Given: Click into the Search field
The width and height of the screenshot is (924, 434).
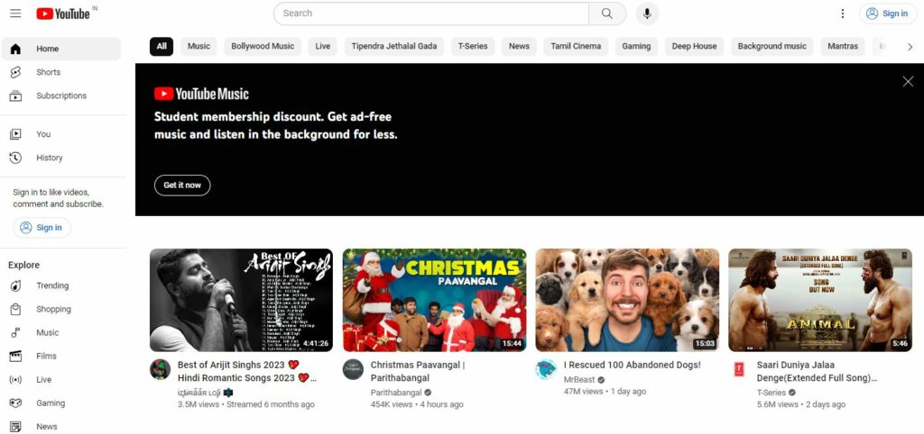Looking at the screenshot, I should pos(431,14).
